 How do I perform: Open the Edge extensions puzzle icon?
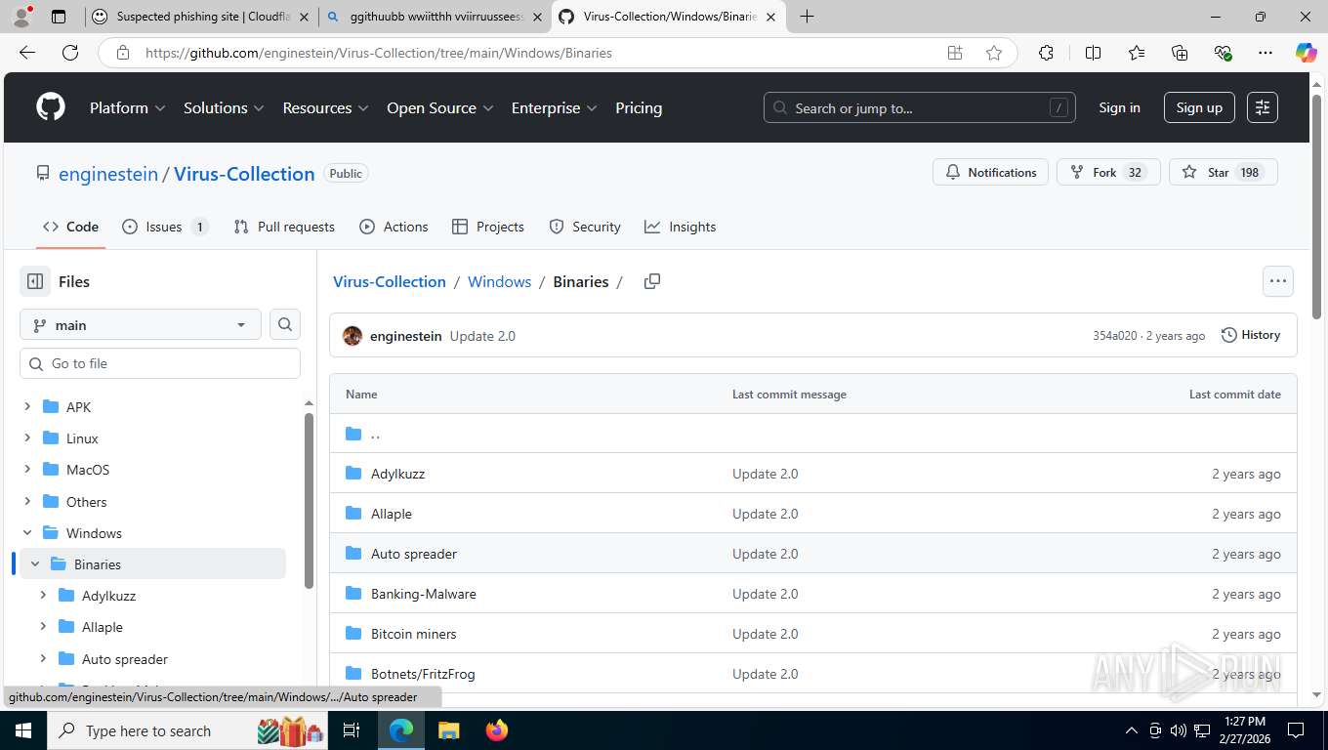pos(1046,53)
